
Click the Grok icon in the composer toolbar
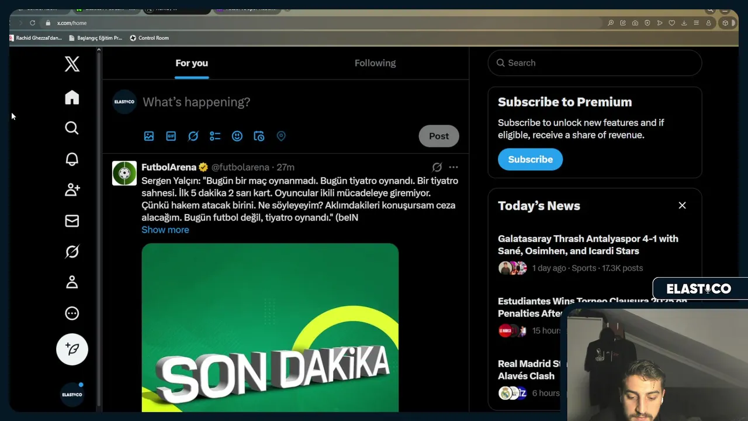pyautogui.click(x=193, y=136)
